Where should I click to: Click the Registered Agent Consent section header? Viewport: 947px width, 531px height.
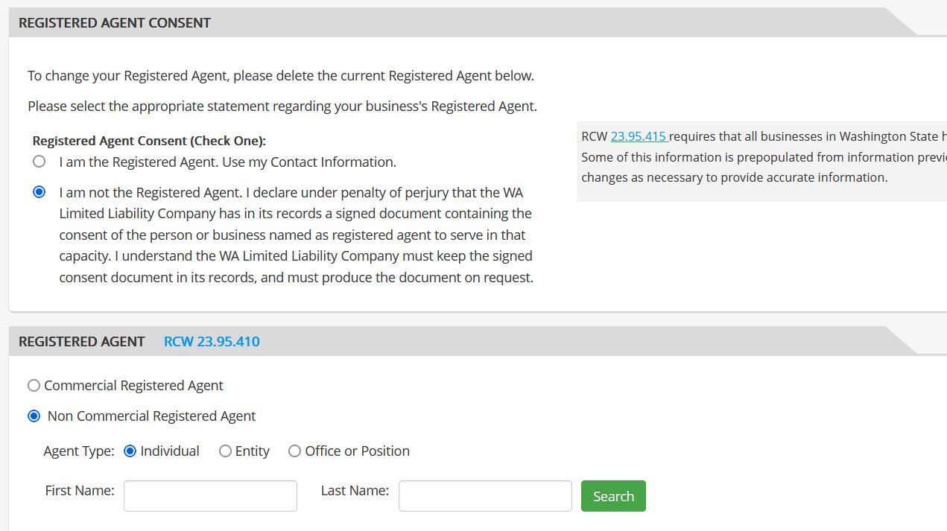pyautogui.click(x=115, y=23)
